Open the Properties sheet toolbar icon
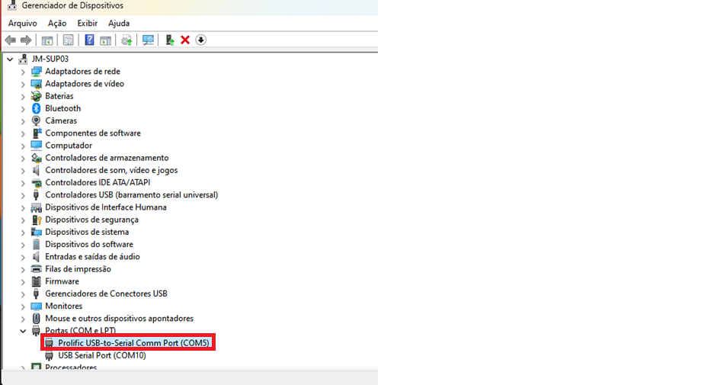701x385 pixels. tap(68, 40)
